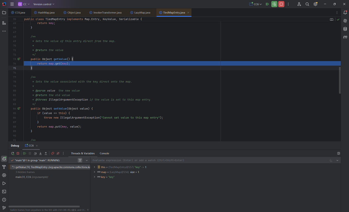
Task: Click the green inspections checkmark widget
Action: pyautogui.click(x=338, y=20)
